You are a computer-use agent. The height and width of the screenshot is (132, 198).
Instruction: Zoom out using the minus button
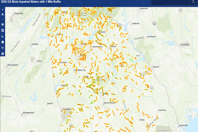point(3,19)
